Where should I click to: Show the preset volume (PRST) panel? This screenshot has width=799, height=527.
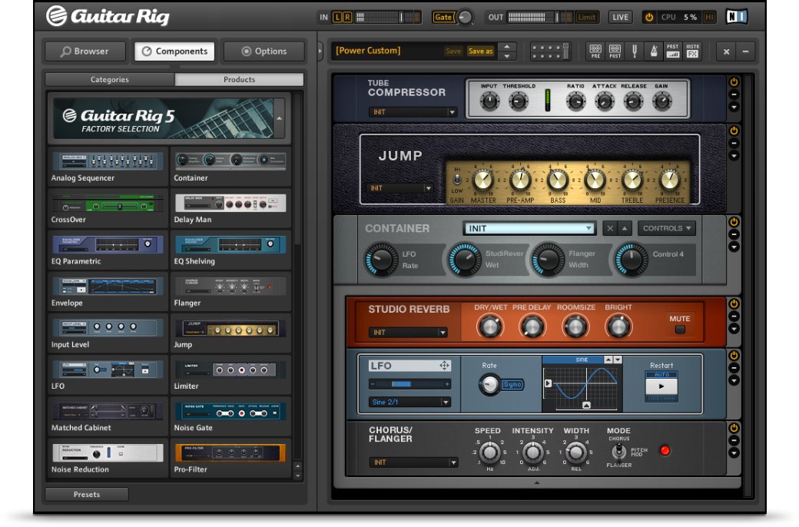coord(673,51)
